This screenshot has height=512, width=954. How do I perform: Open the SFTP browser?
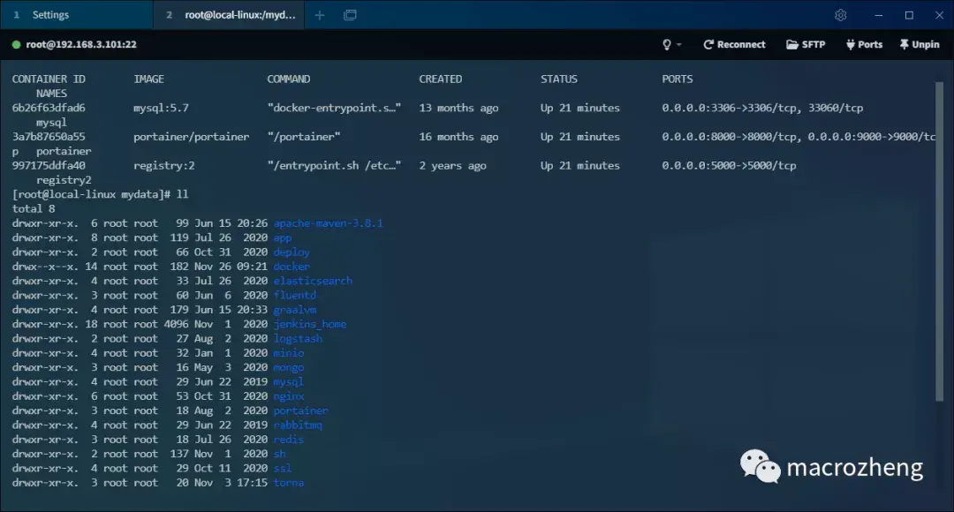[x=806, y=44]
